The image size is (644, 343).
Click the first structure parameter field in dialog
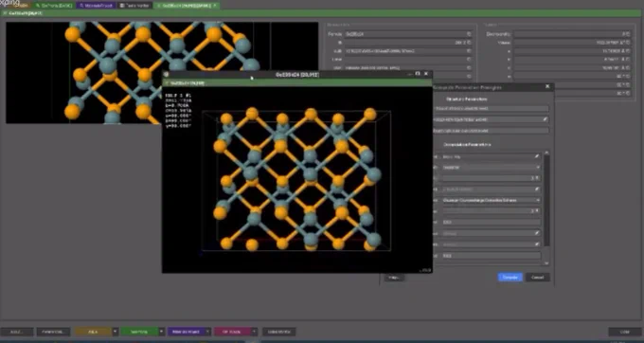492,108
